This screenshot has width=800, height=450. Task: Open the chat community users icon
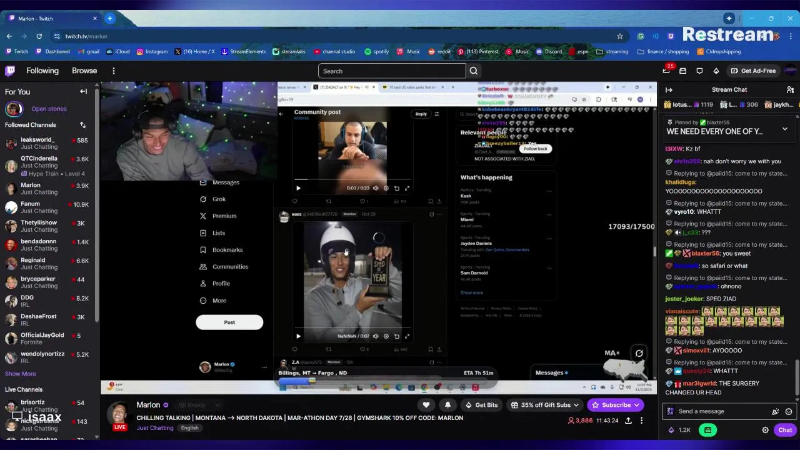click(790, 89)
